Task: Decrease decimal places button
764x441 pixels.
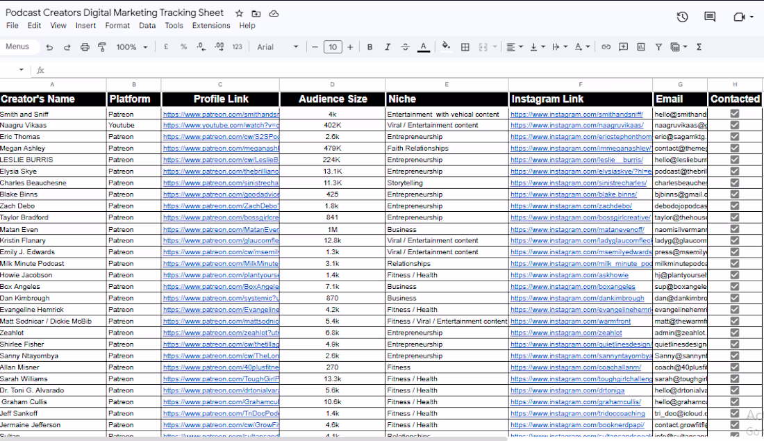Action: point(201,47)
